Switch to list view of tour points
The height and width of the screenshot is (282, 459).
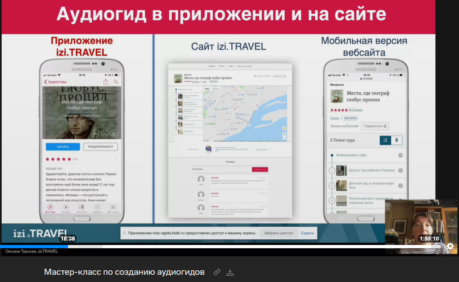pos(385,140)
